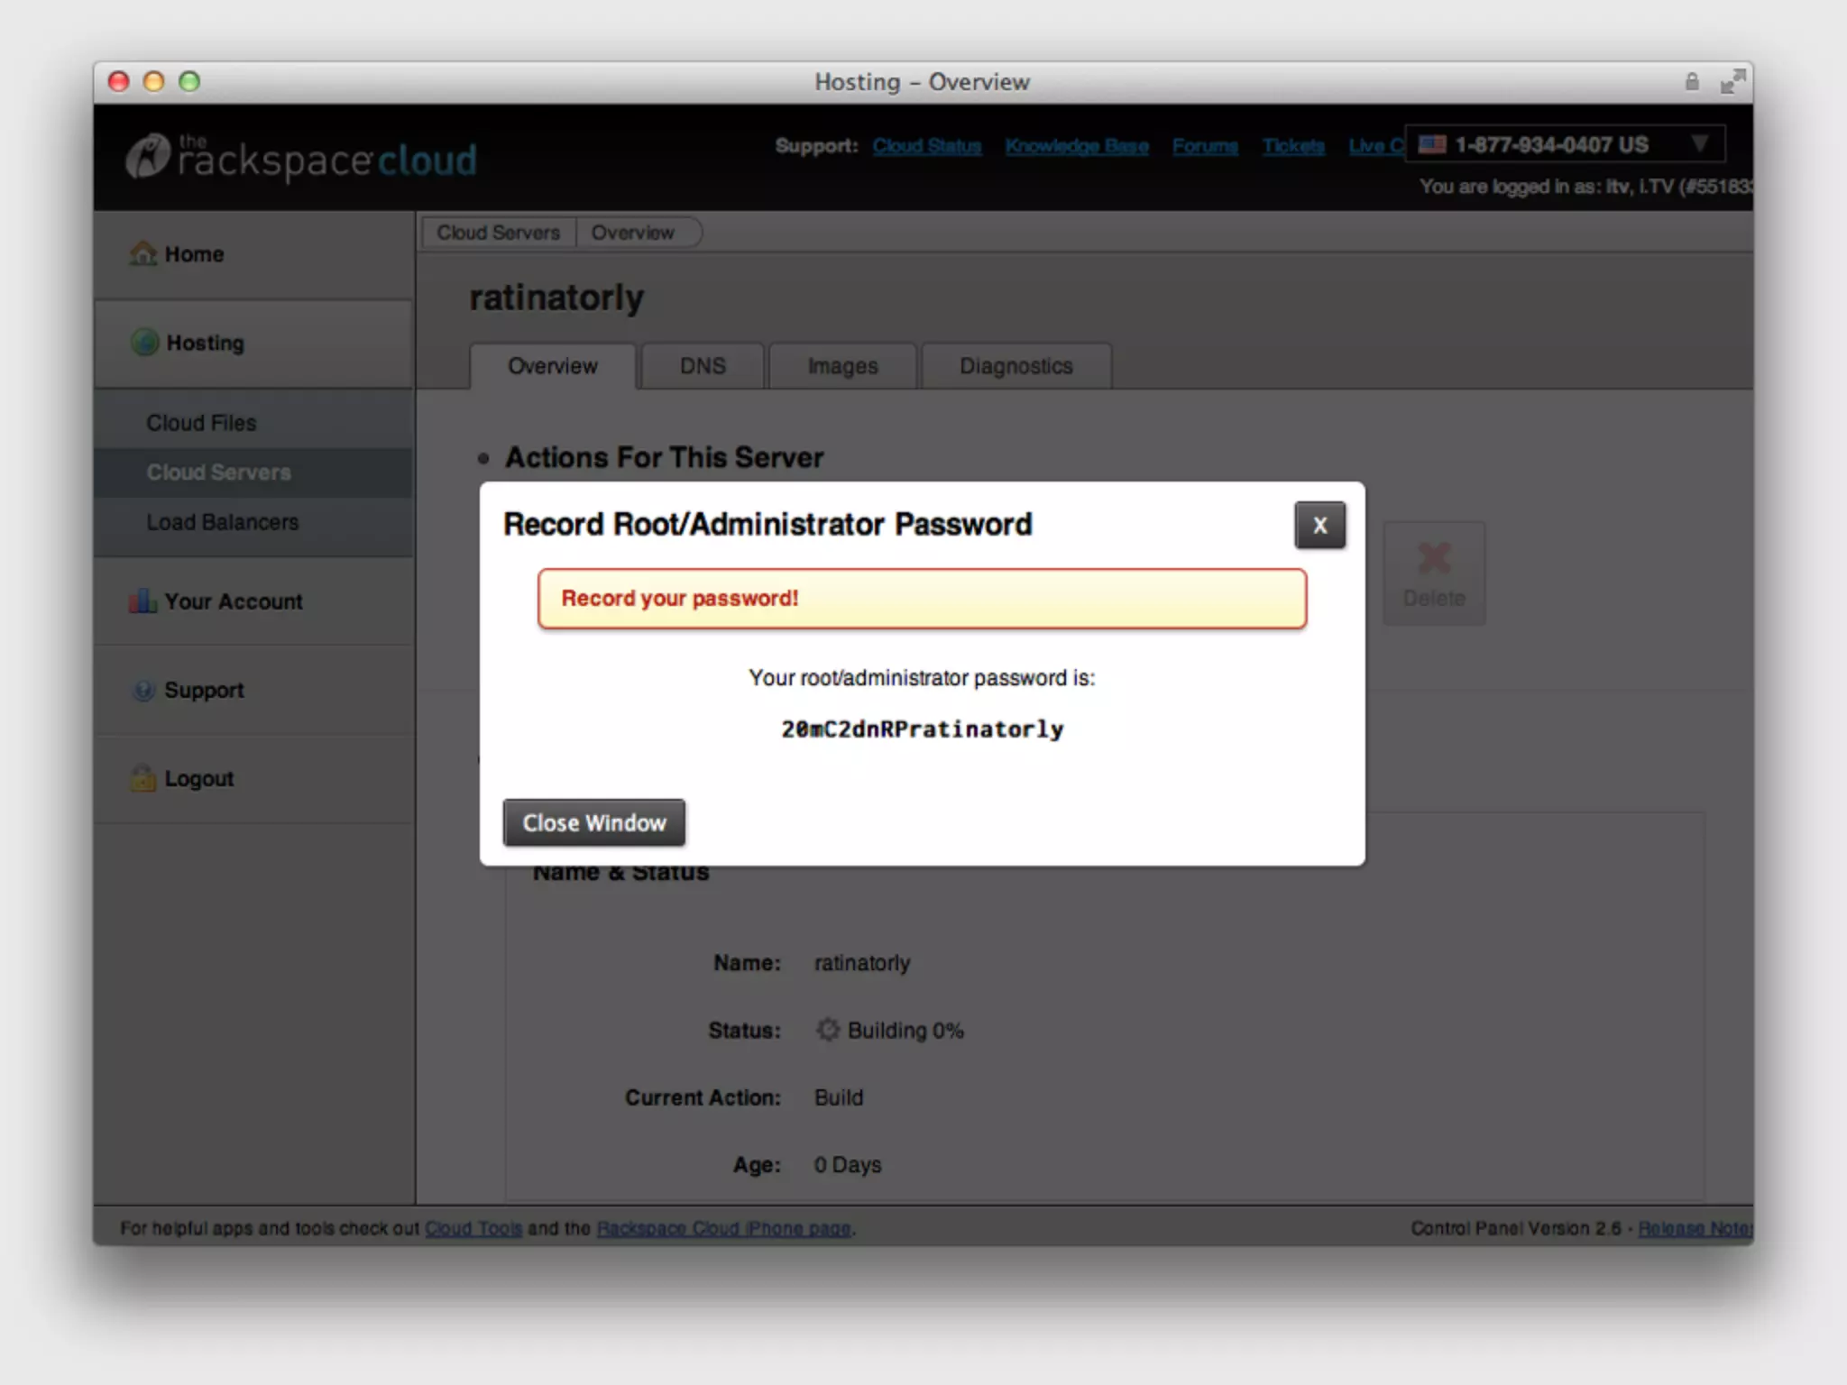The height and width of the screenshot is (1385, 1847).
Task: Click the Support question icon
Action: click(x=143, y=690)
